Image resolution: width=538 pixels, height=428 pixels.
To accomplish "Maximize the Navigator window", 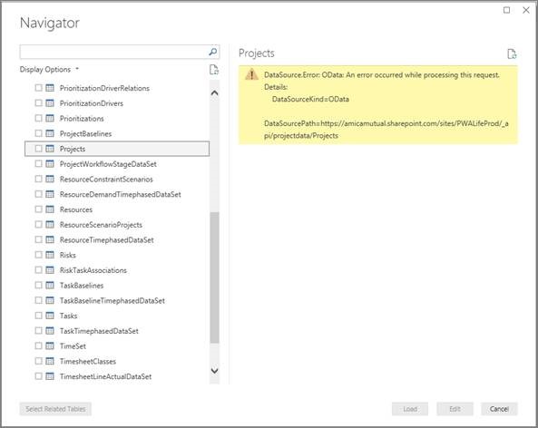I will 506,10.
